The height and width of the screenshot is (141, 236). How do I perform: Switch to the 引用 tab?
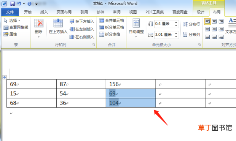coord(84,12)
